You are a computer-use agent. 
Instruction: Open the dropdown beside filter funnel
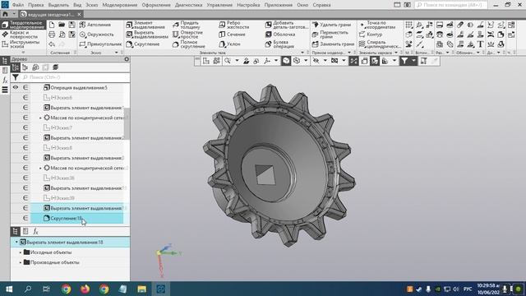click(x=413, y=61)
